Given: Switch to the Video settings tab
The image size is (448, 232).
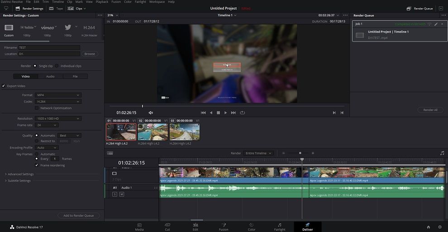Looking at the screenshot, I should pos(26,76).
